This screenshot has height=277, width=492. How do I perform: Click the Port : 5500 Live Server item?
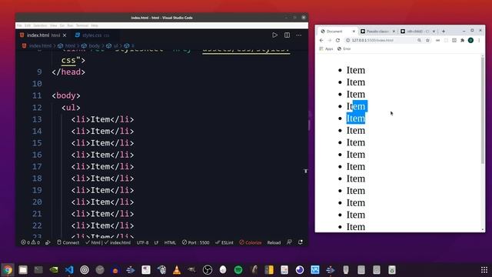195,242
